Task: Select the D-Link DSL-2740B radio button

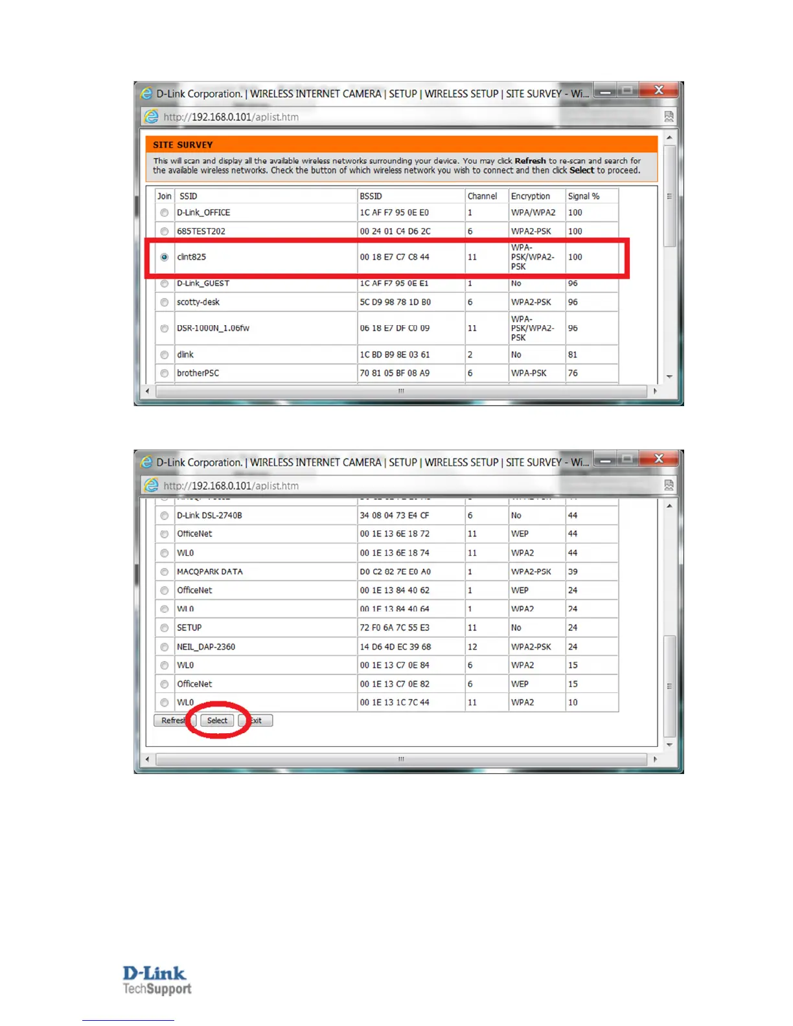Action: click(165, 516)
